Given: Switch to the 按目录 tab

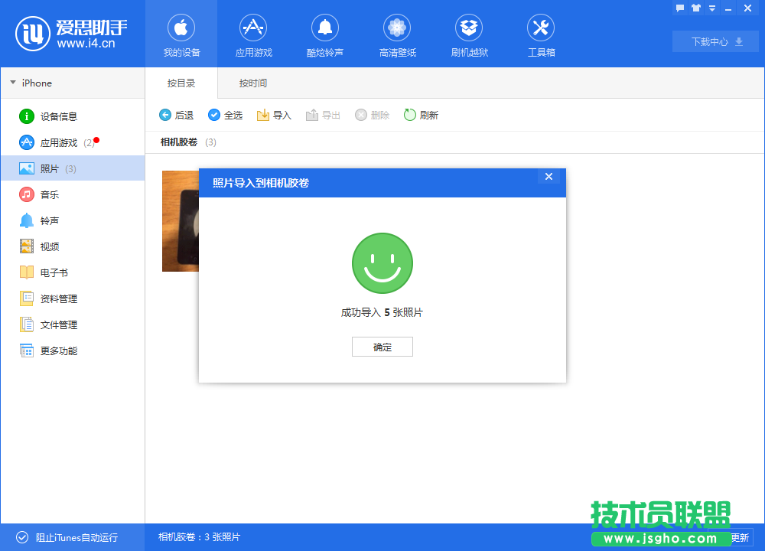Looking at the screenshot, I should tap(181, 83).
